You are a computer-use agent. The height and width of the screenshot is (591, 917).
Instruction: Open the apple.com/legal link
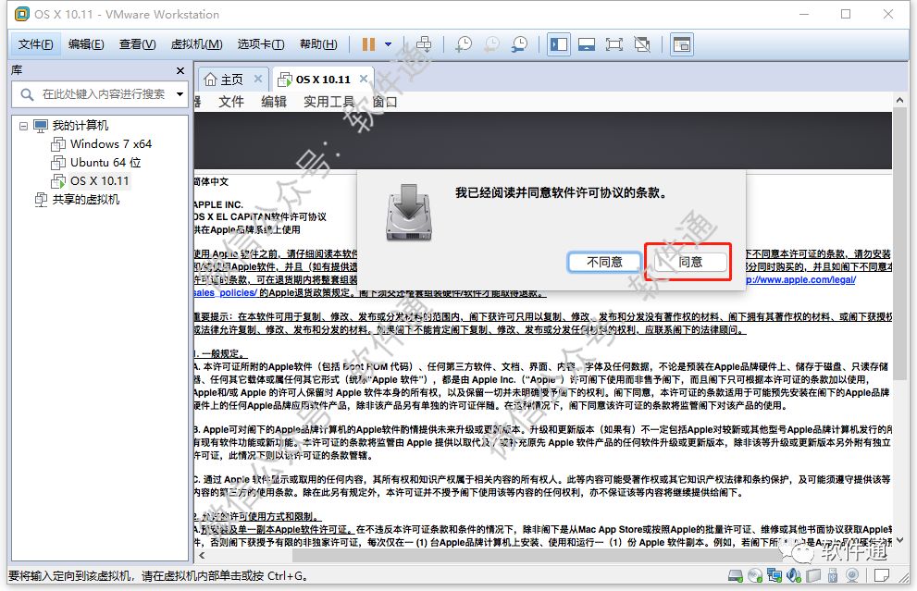[800, 280]
